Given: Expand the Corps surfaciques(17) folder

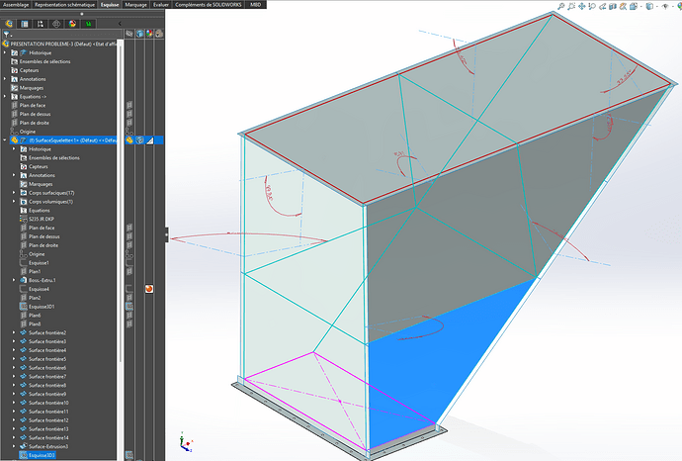Looking at the screenshot, I should pyautogui.click(x=14, y=192).
